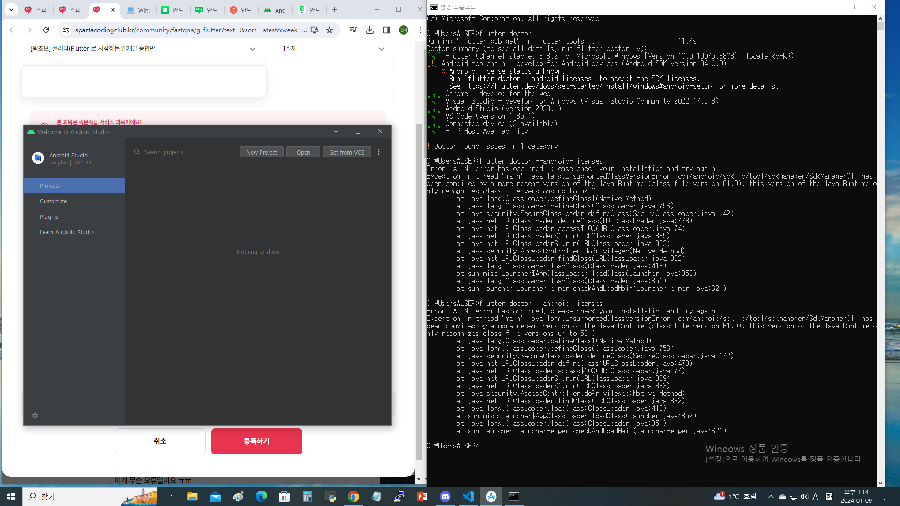Click New Project in Android Studio
Viewport: 900px width, 506px height.
pos(262,152)
